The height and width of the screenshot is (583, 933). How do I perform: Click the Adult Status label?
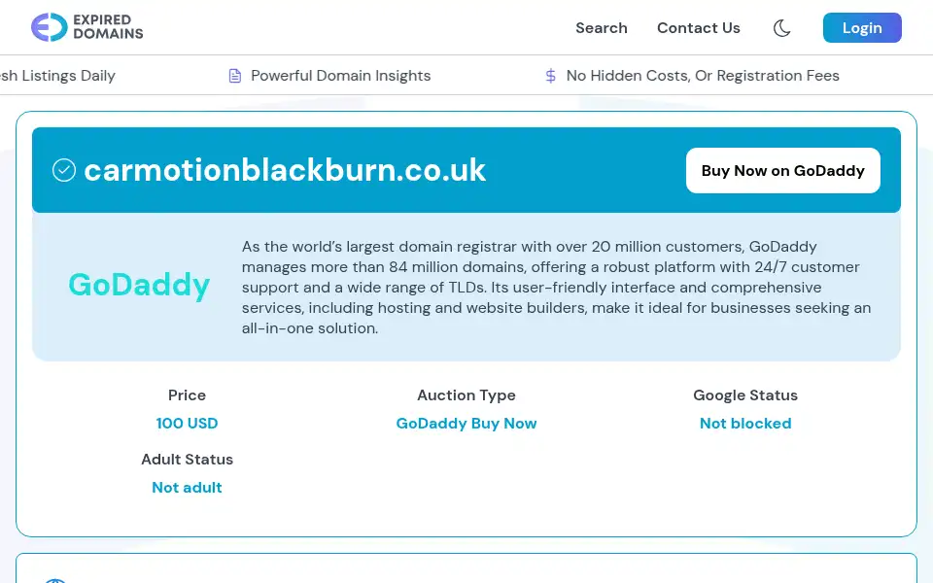(187, 460)
